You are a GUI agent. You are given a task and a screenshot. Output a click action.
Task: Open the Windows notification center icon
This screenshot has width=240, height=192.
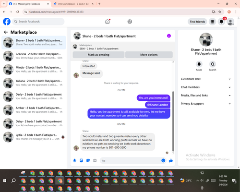(x=234, y=180)
